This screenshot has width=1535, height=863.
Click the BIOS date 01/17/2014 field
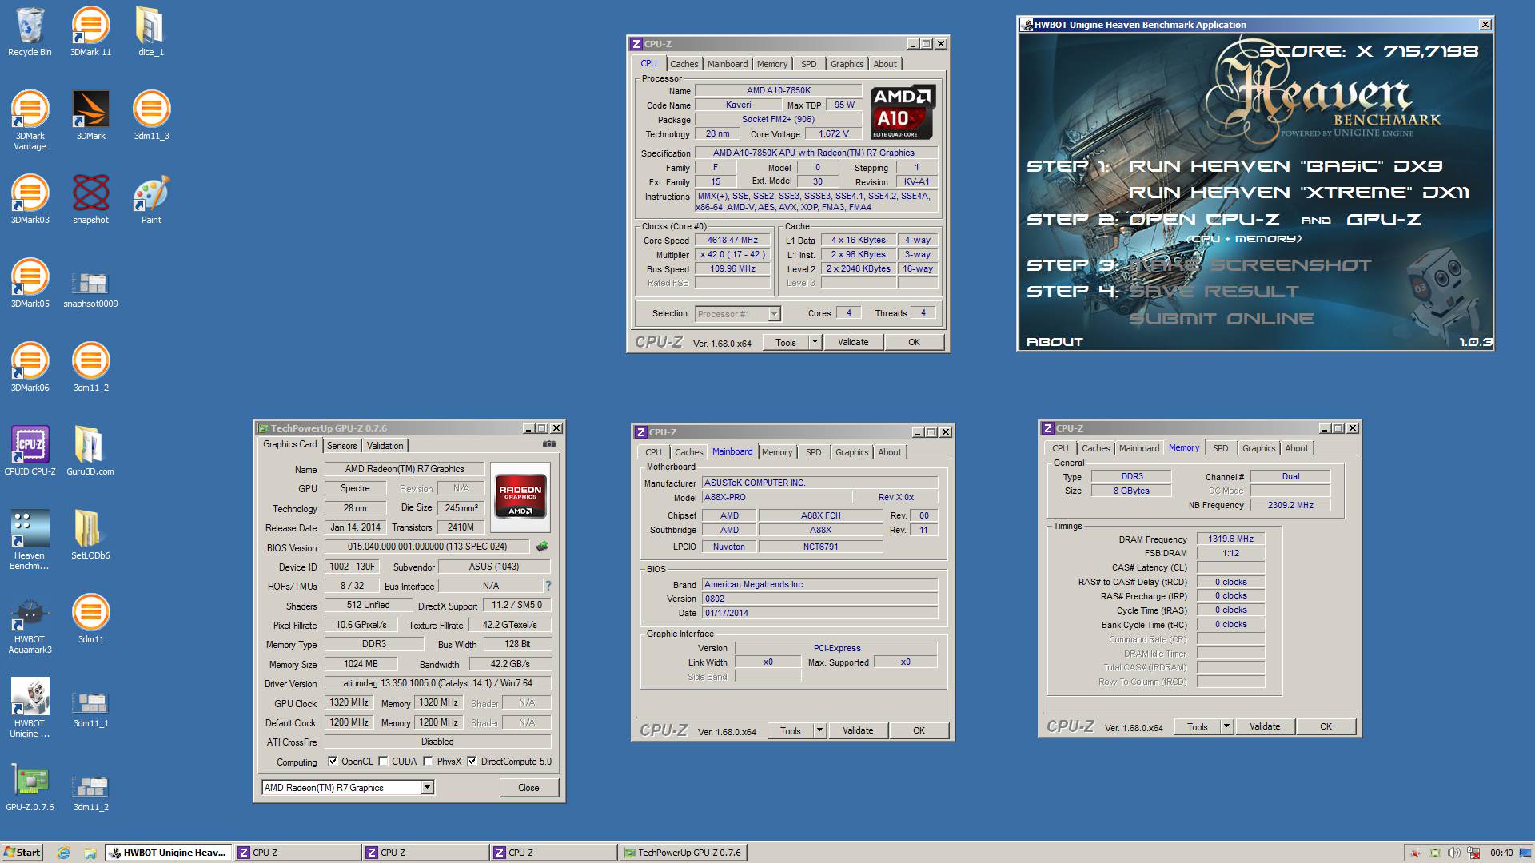tap(819, 613)
